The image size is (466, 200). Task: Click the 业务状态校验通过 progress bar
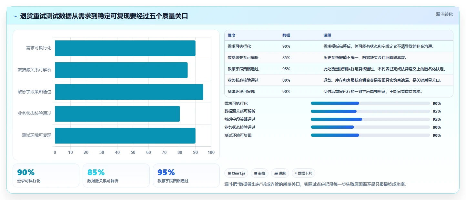(370, 127)
